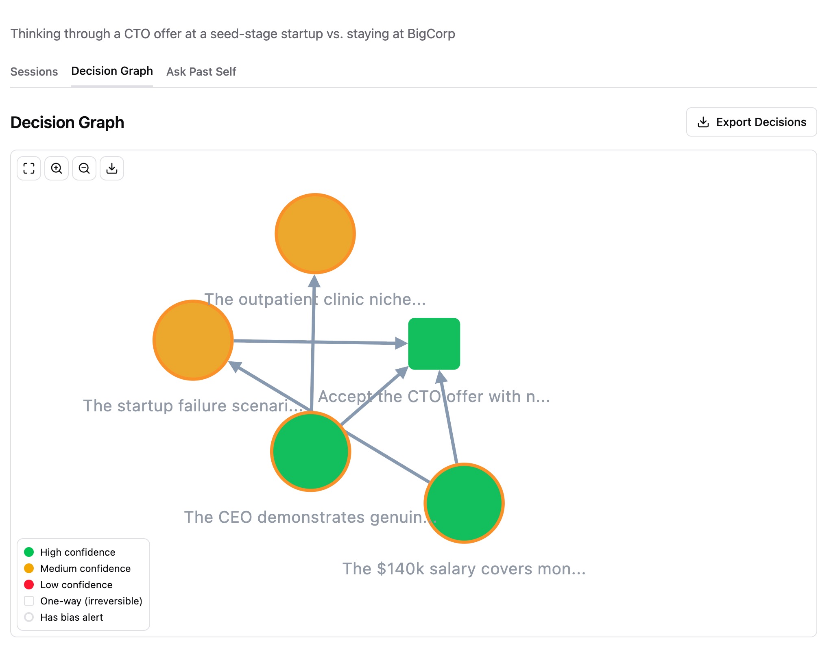The image size is (829, 652).
Task: Select the Medium confidence legend dot
Action: point(29,568)
